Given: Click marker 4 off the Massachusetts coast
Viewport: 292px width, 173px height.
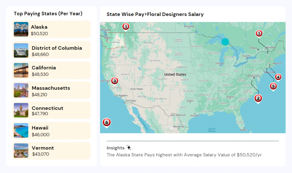Looking at the screenshot, I should pos(278,77).
